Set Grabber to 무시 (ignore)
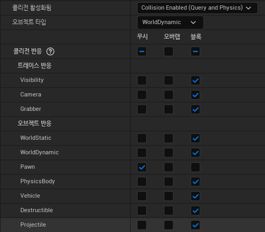 click(142, 109)
